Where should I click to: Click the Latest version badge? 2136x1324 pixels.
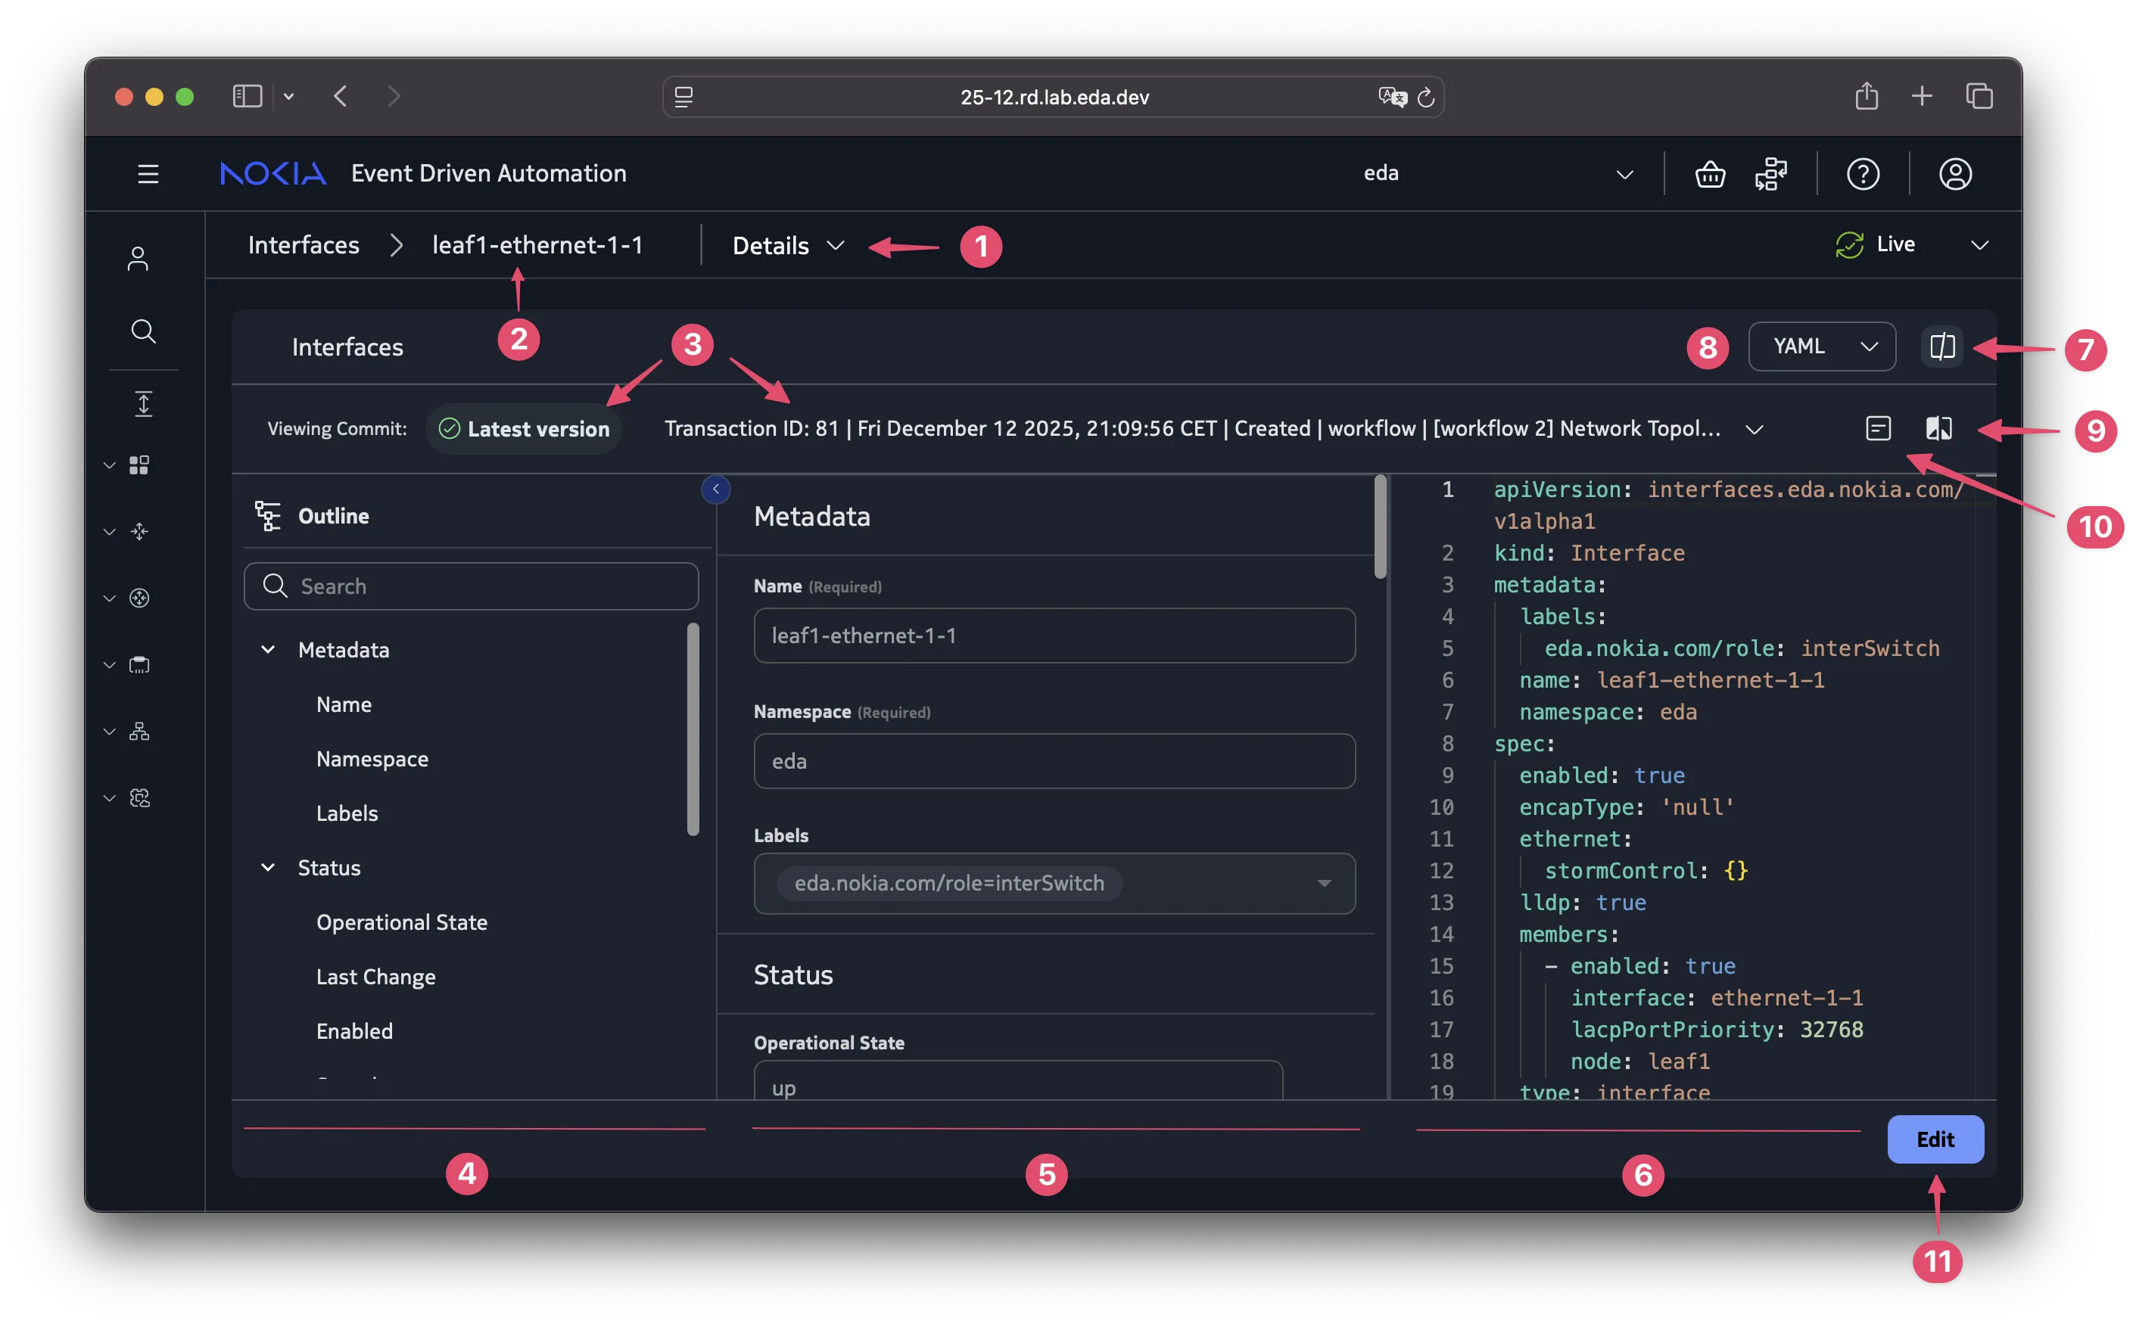[x=523, y=429]
